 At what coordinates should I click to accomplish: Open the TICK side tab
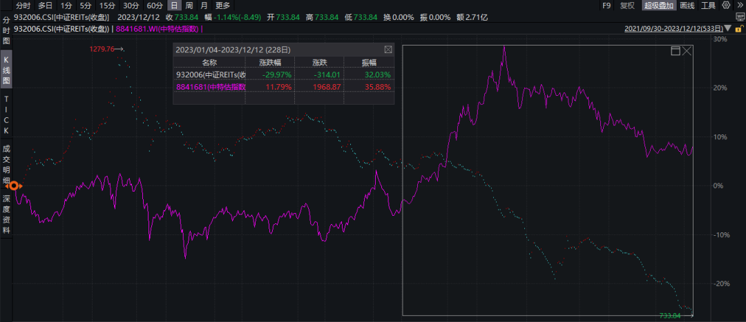coord(6,114)
